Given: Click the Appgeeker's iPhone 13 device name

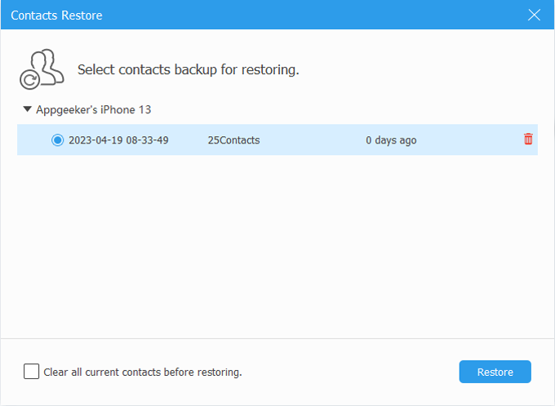Looking at the screenshot, I should coord(94,109).
